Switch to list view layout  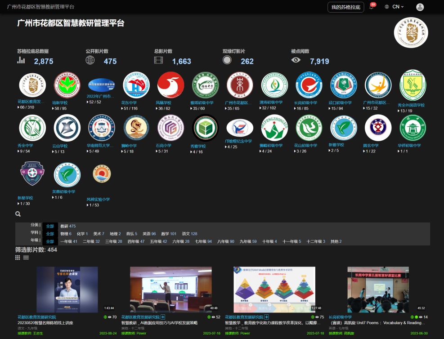pyautogui.click(x=26, y=258)
